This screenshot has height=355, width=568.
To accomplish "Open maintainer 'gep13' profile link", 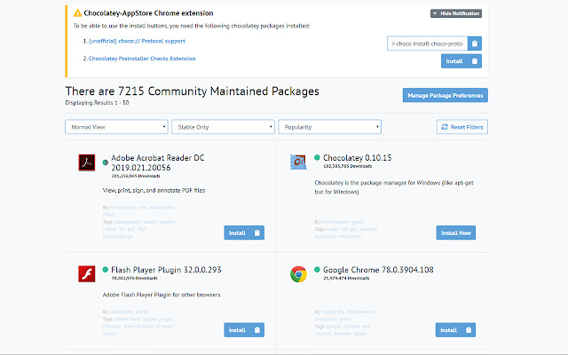I will click(358, 222).
